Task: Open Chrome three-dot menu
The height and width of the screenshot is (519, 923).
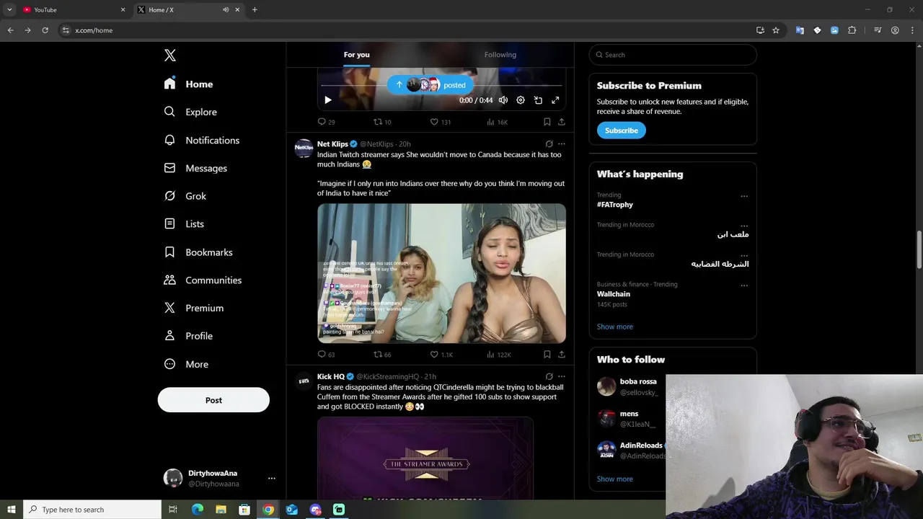Action: tap(912, 30)
